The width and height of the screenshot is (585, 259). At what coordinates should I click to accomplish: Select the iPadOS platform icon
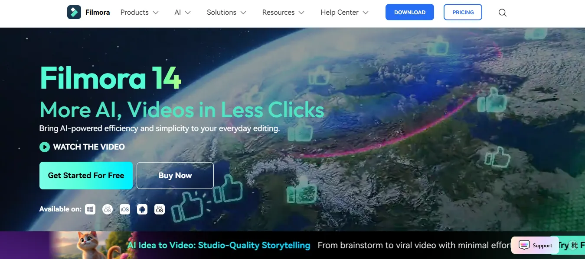pyautogui.click(x=160, y=209)
